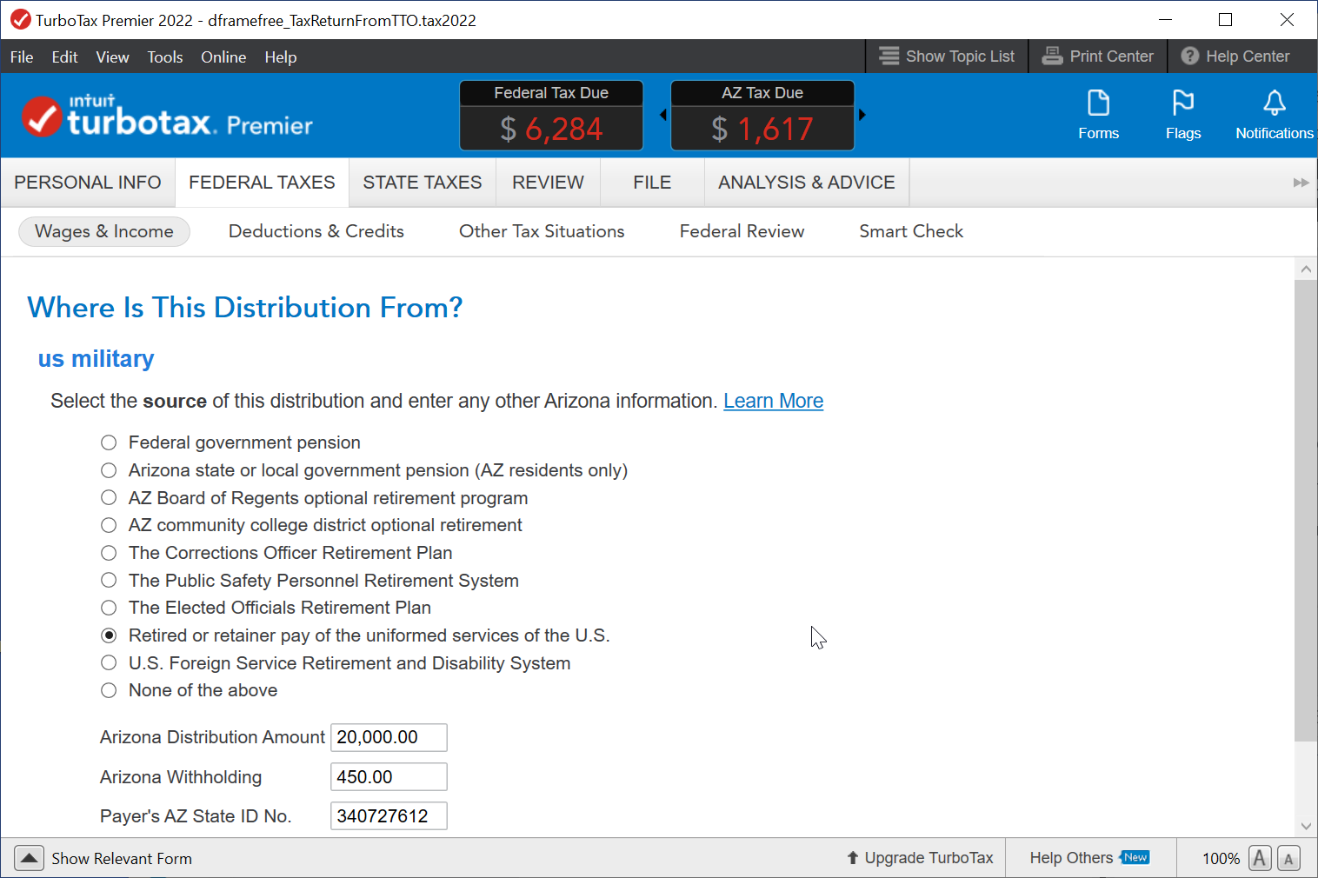Image resolution: width=1318 pixels, height=878 pixels.
Task: Go to Wages & Income section
Action: tap(104, 231)
